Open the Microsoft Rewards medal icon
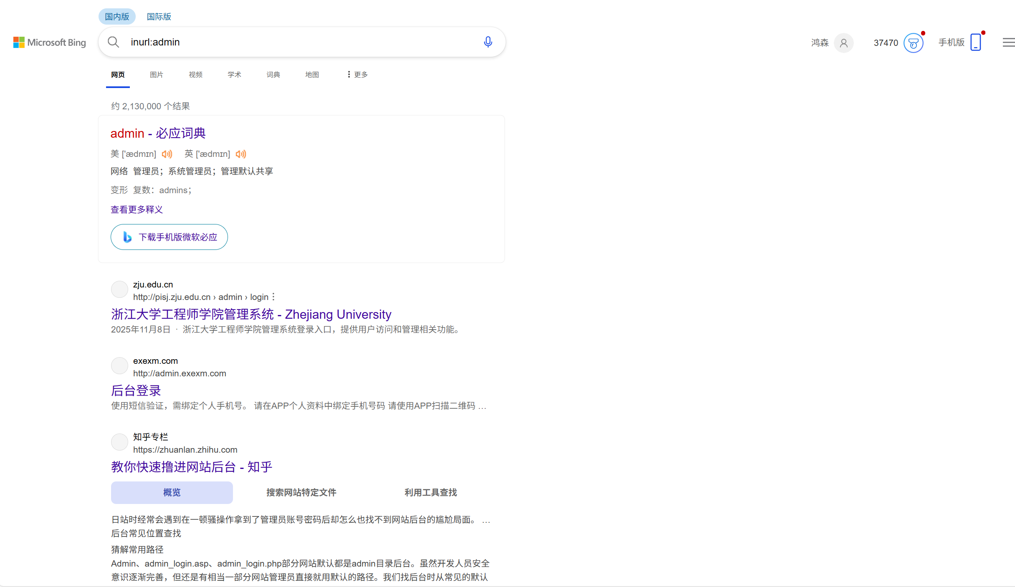The height and width of the screenshot is (587, 1015). [x=914, y=43]
